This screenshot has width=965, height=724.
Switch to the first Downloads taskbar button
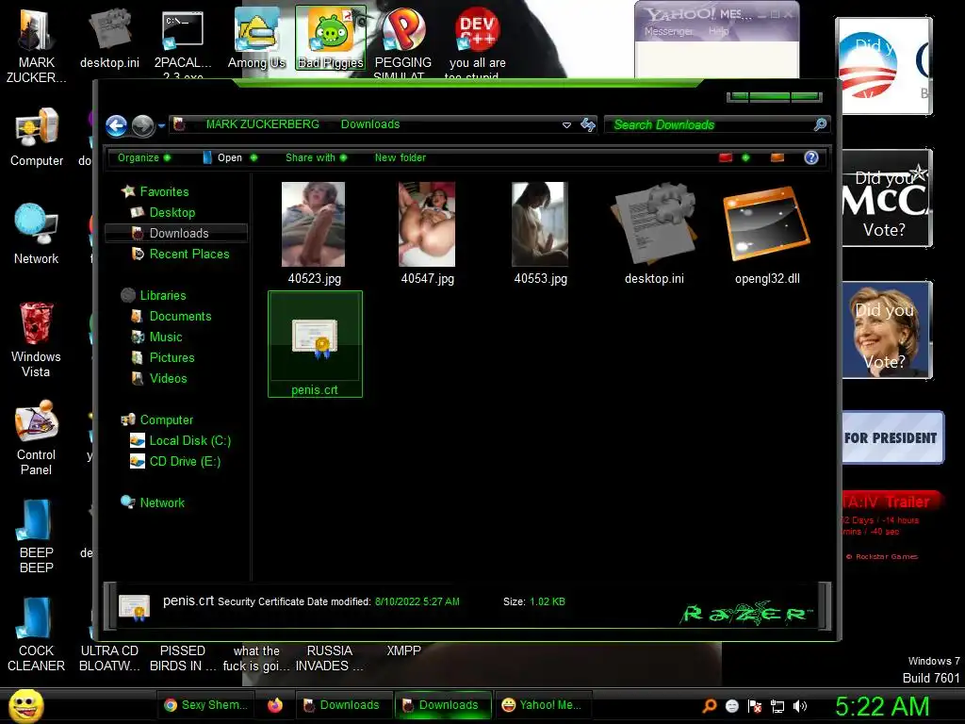342,705
